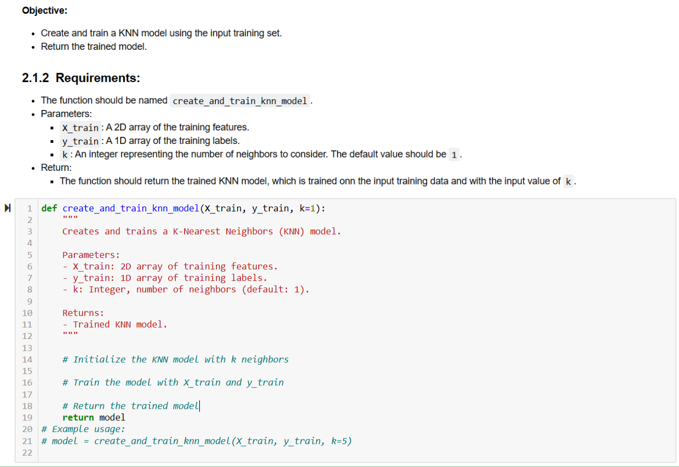Click the comment Initialize the KNN model with k neighbors
The width and height of the screenshot is (679, 467).
pos(175,359)
